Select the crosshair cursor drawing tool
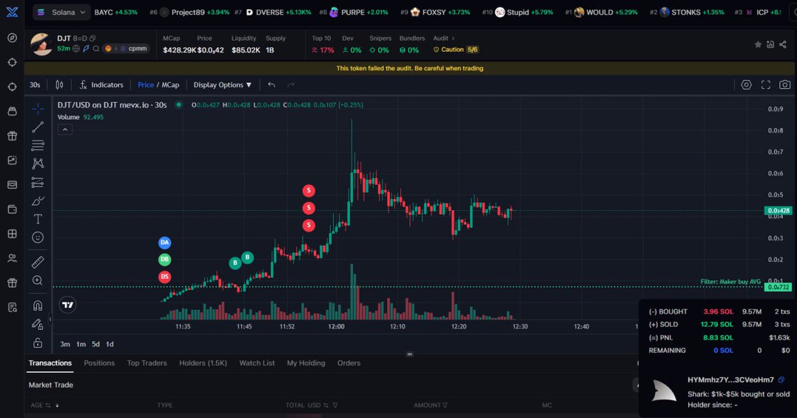This screenshot has width=797, height=418. pyautogui.click(x=38, y=109)
